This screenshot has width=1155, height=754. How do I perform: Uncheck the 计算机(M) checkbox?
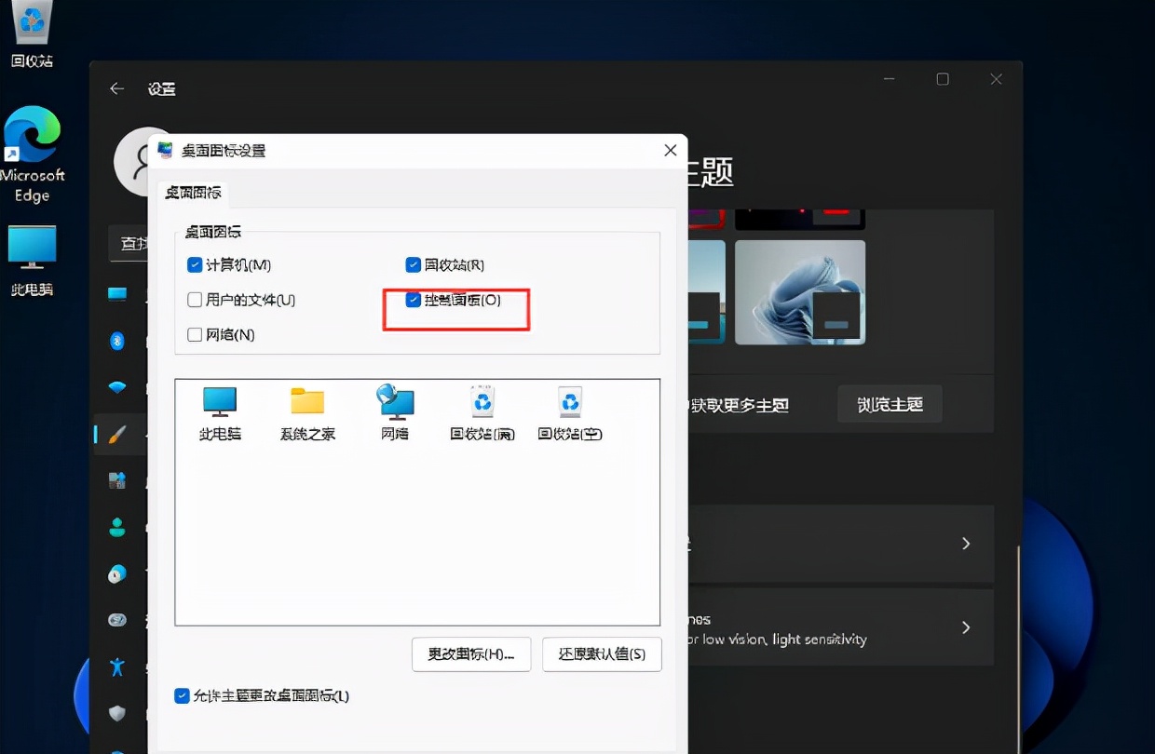click(x=195, y=265)
